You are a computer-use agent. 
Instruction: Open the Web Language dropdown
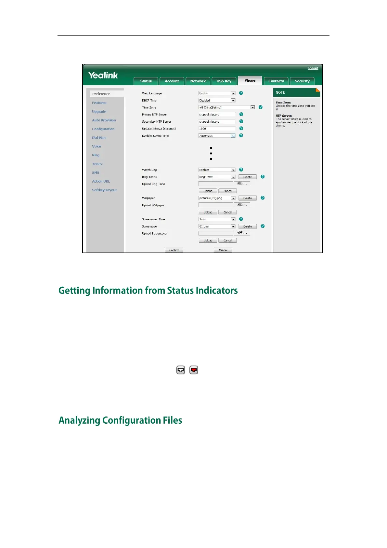217,93
